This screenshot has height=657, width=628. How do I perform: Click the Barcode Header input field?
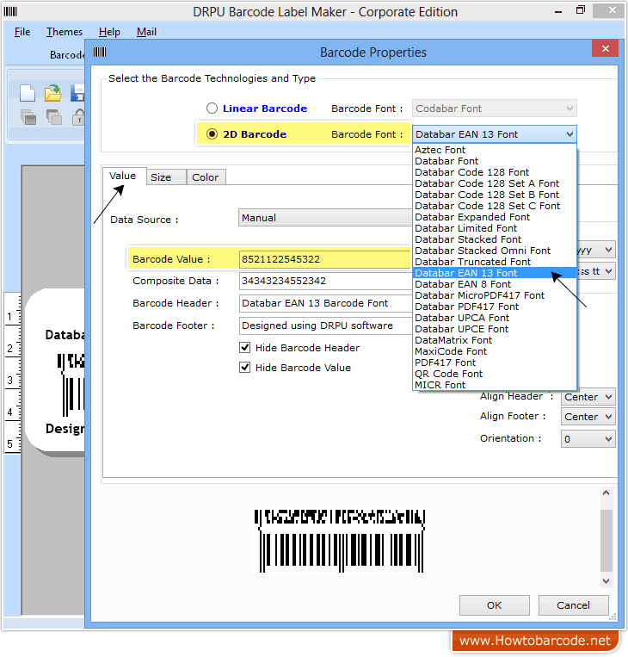(325, 303)
